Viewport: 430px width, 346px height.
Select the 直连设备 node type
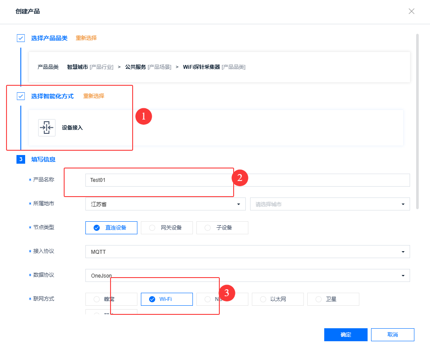click(x=111, y=228)
